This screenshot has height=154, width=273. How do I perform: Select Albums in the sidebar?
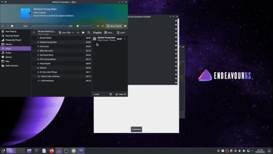[x=15, y=44]
